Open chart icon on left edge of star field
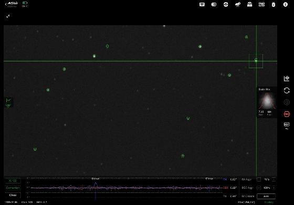 click(x=8, y=102)
